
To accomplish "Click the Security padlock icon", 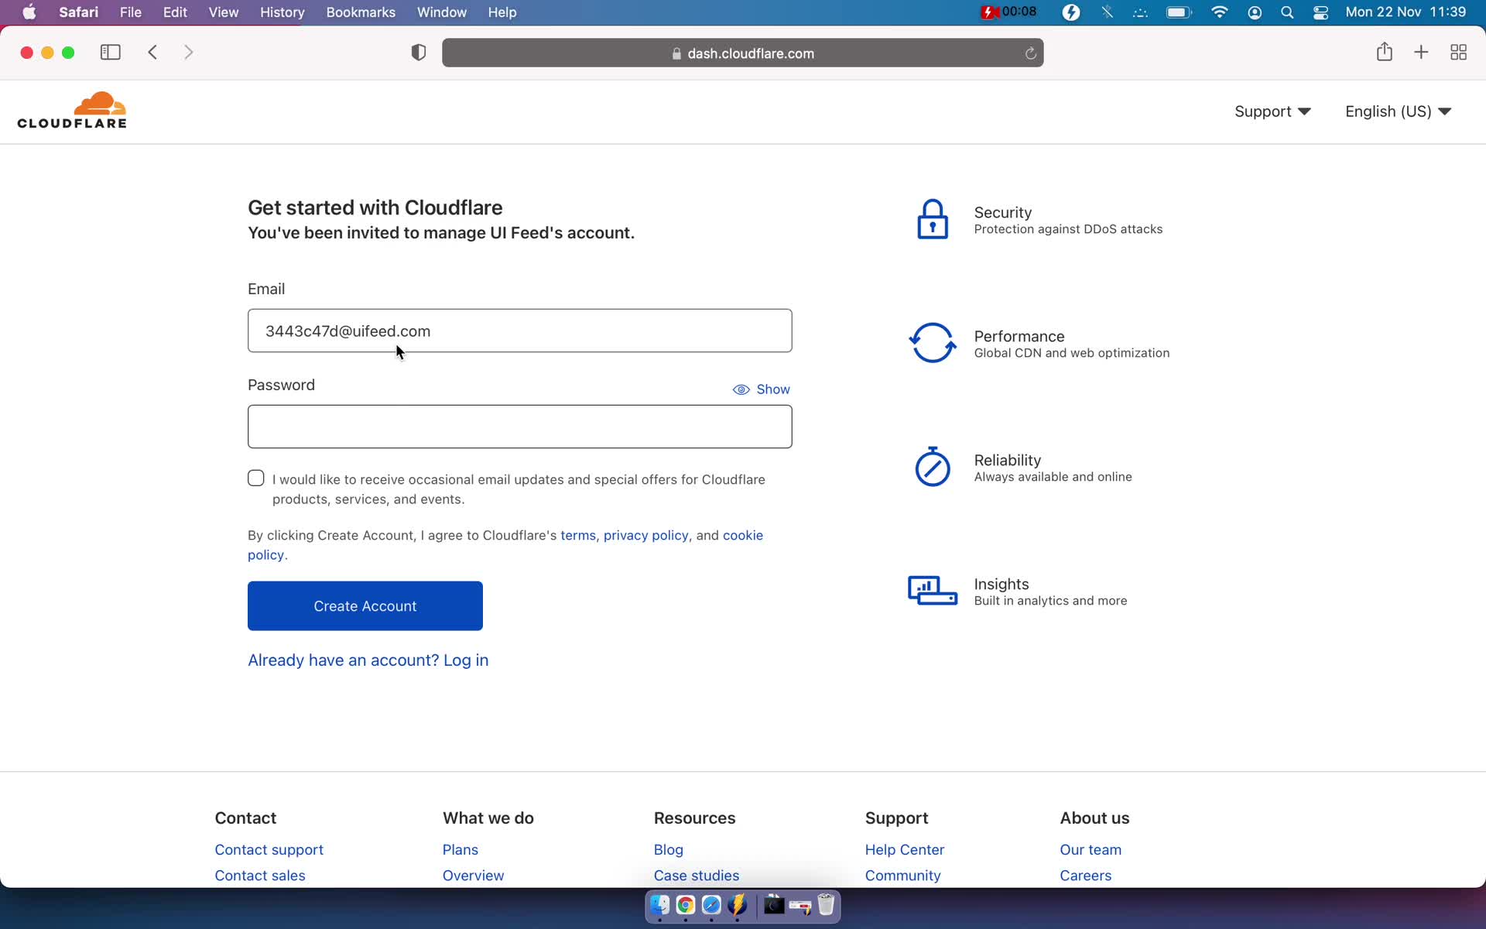I will (x=933, y=219).
